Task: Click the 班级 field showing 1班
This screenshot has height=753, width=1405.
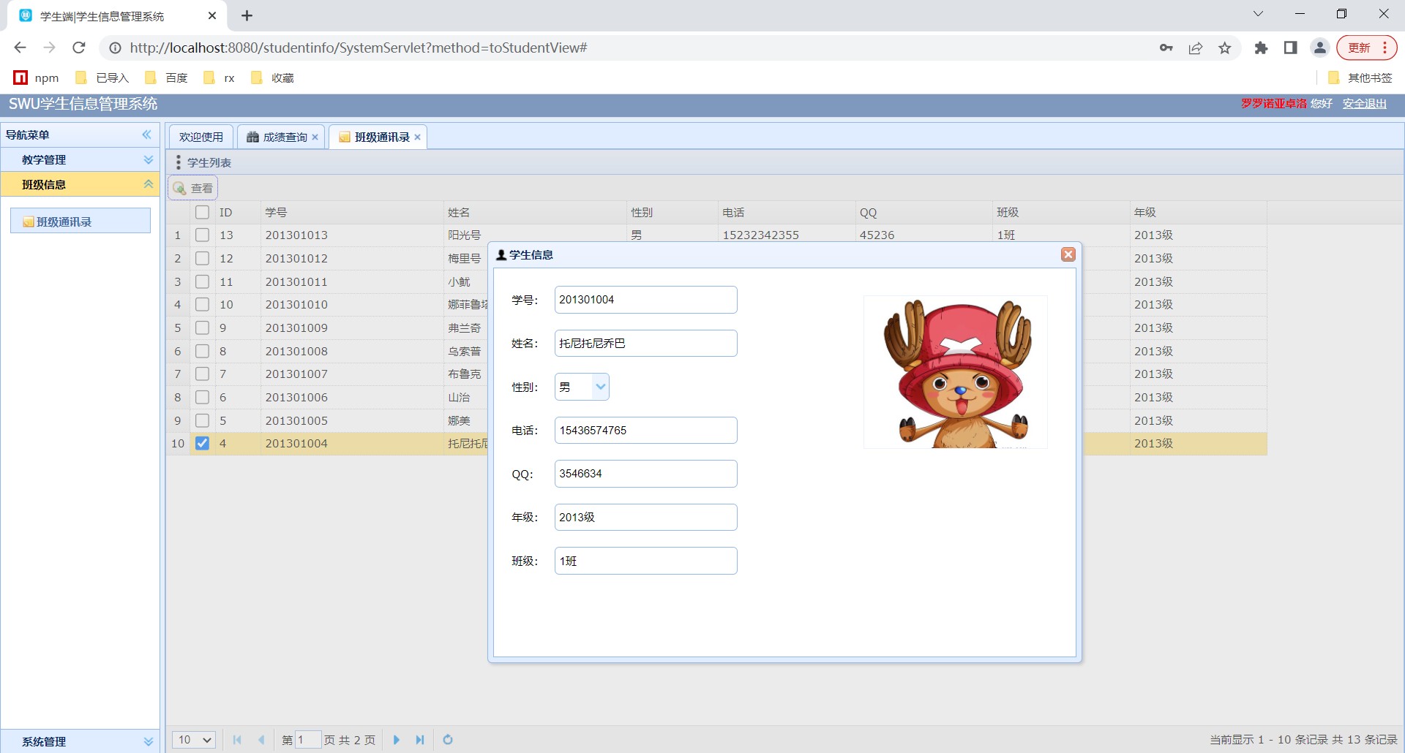Action: 645,561
